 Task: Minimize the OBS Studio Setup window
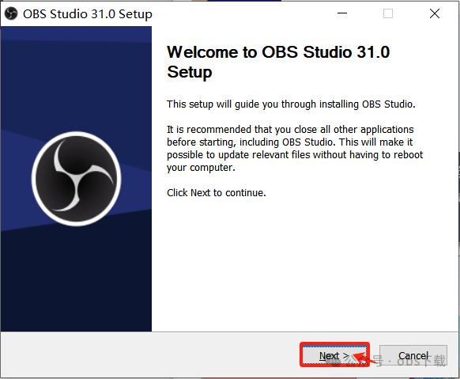(342, 13)
